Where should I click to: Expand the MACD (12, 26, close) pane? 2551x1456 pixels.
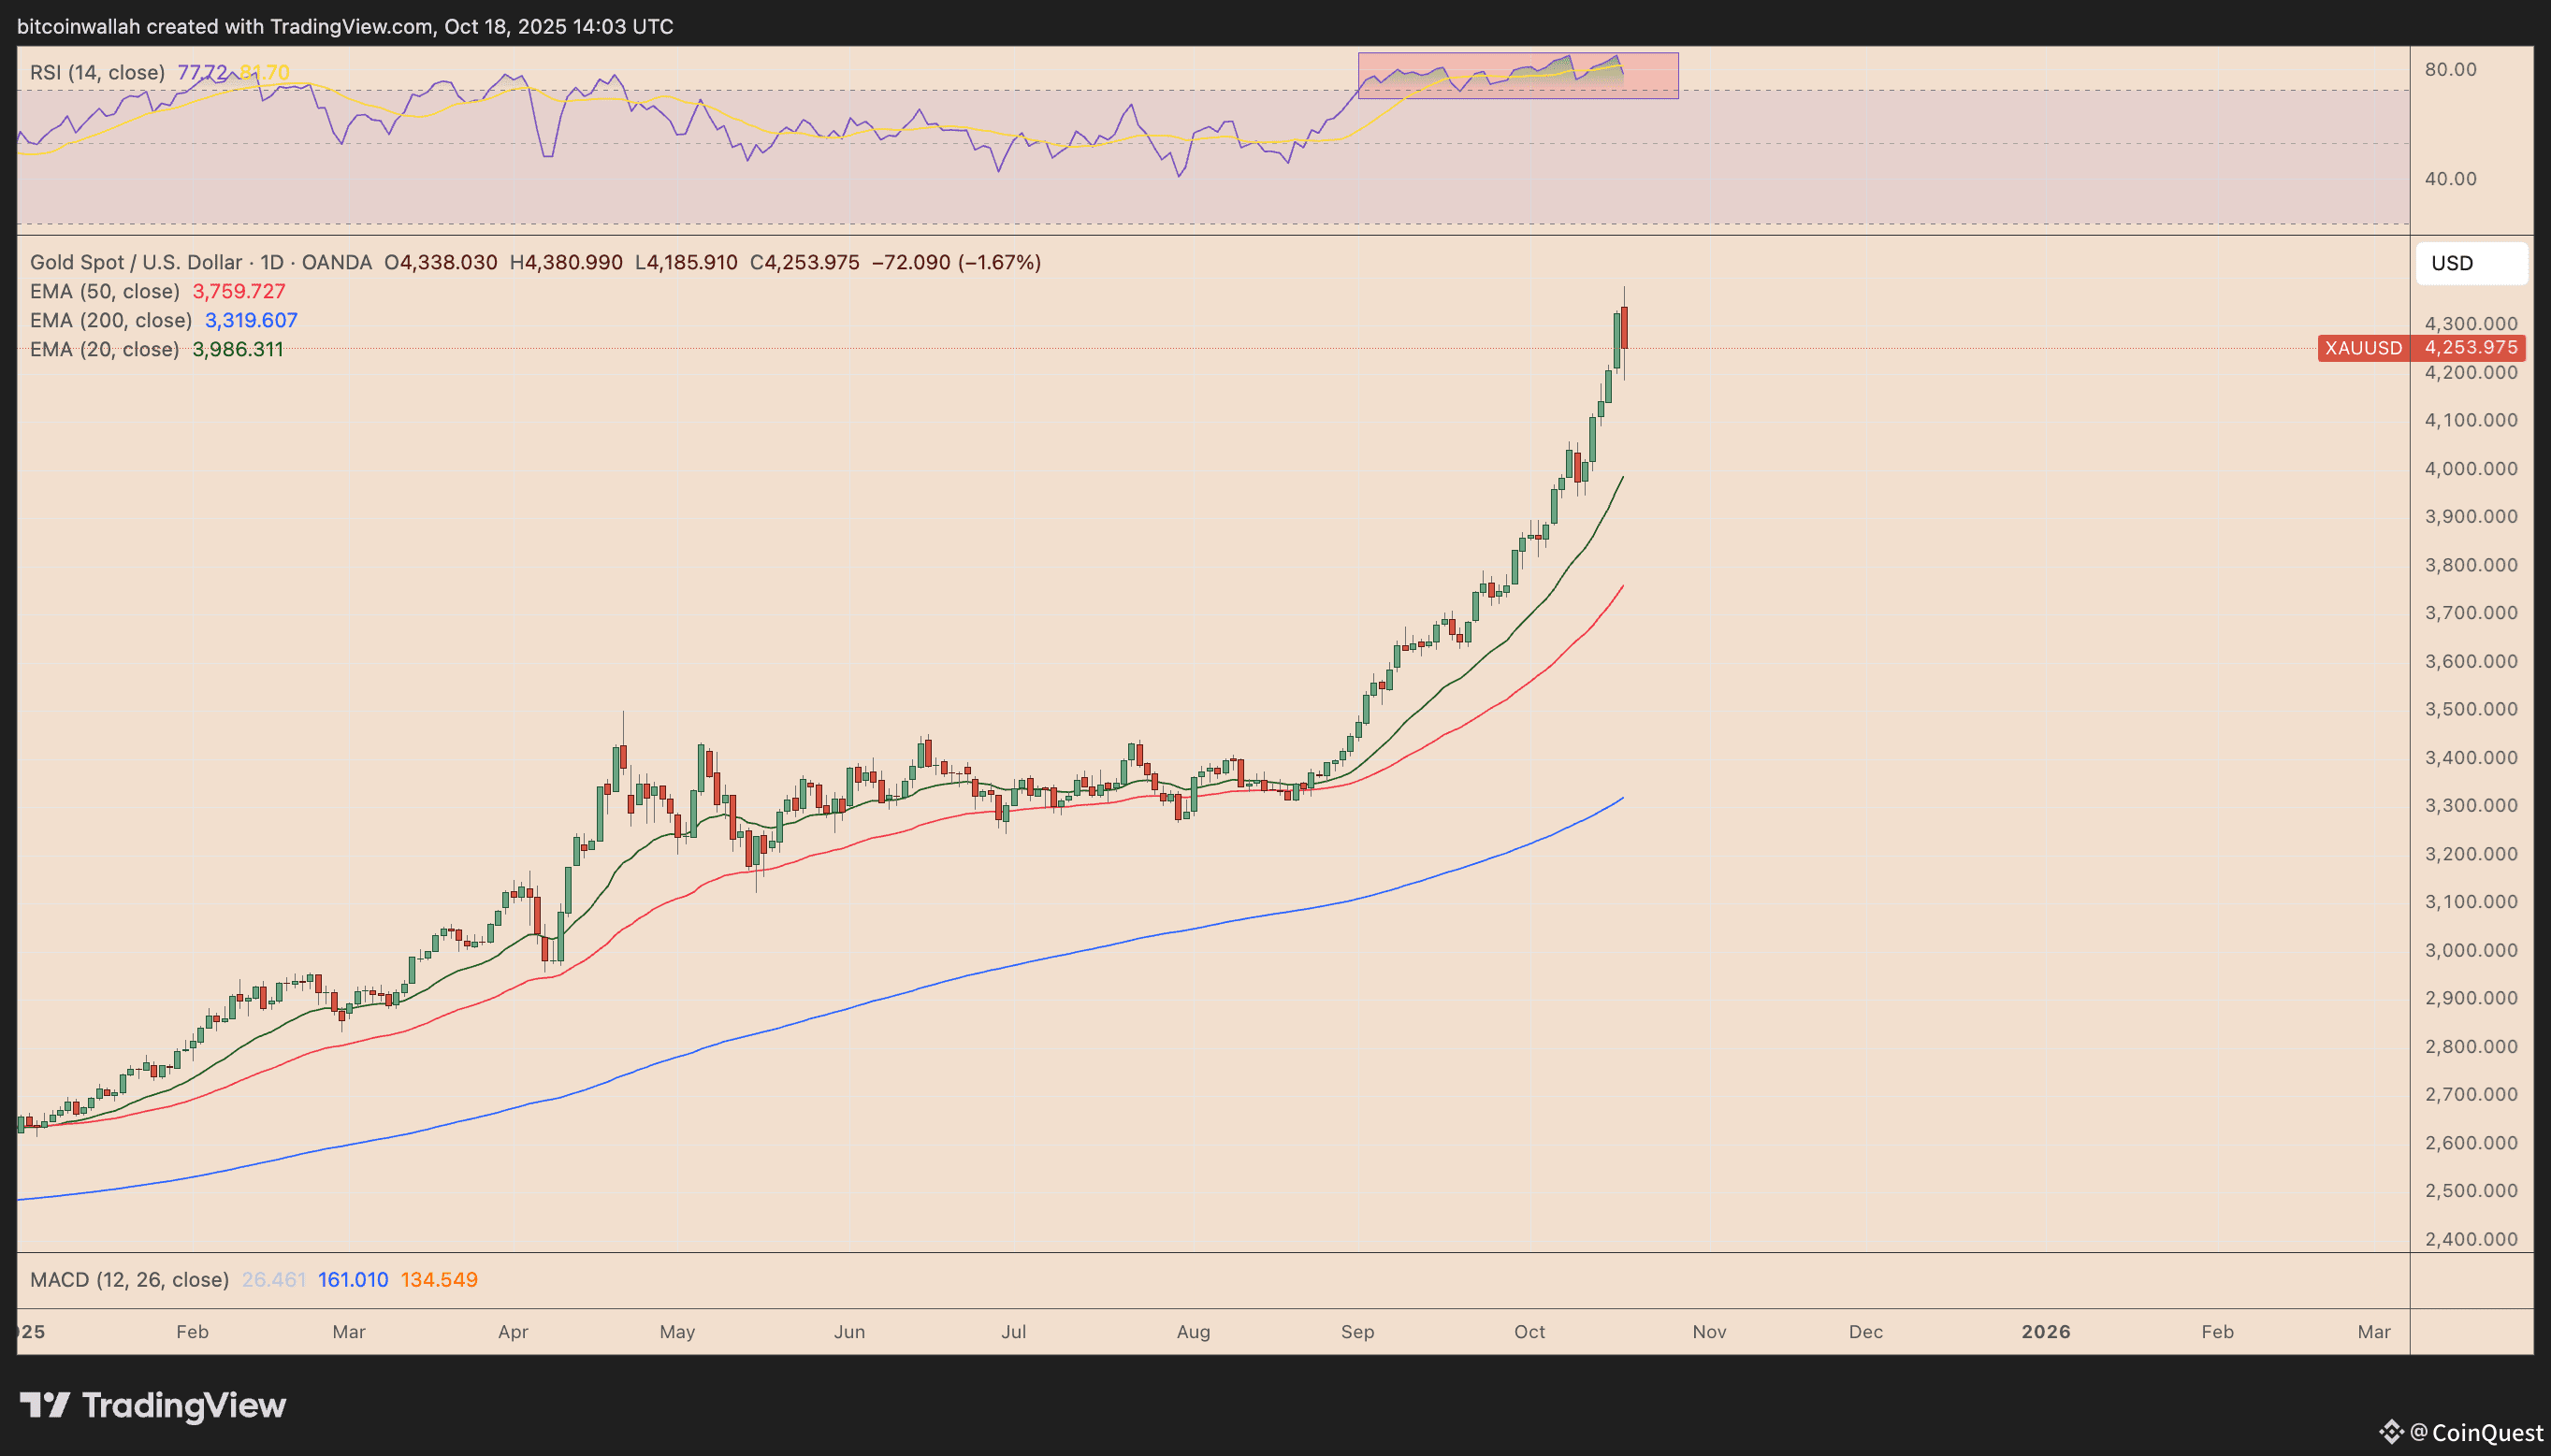[x=129, y=1279]
